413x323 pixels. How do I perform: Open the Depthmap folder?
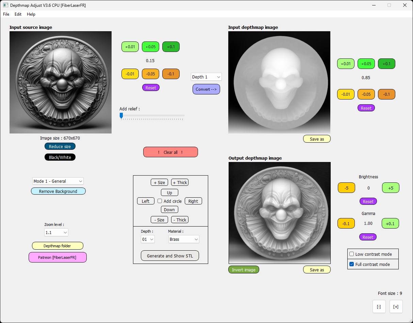pyautogui.click(x=57, y=246)
